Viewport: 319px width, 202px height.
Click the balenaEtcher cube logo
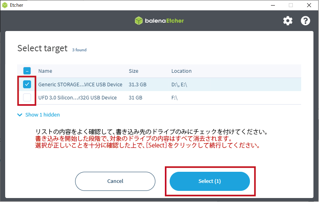click(x=139, y=21)
